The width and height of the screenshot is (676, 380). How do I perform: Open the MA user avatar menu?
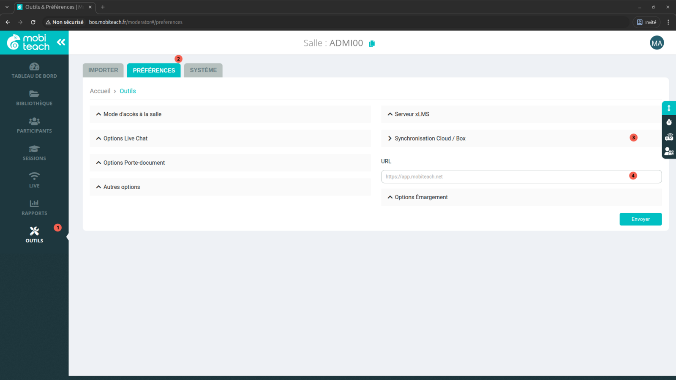click(x=657, y=43)
